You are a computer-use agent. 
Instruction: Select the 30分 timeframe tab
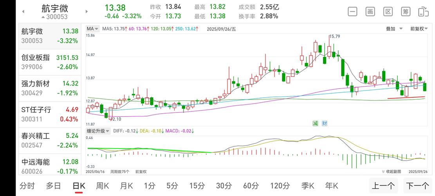click(224, 186)
